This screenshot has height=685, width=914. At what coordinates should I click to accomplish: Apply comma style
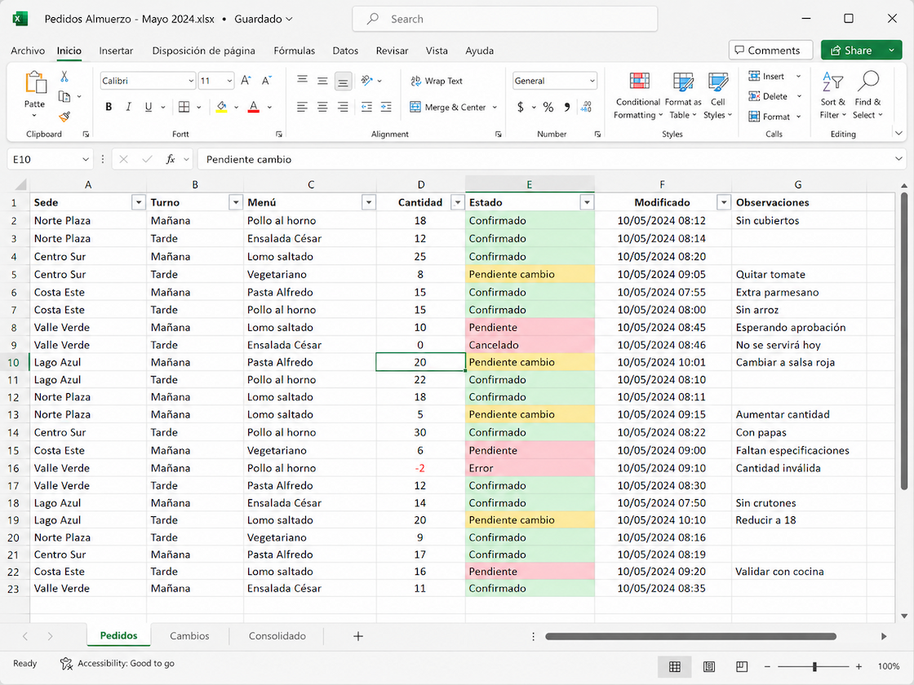pos(566,107)
